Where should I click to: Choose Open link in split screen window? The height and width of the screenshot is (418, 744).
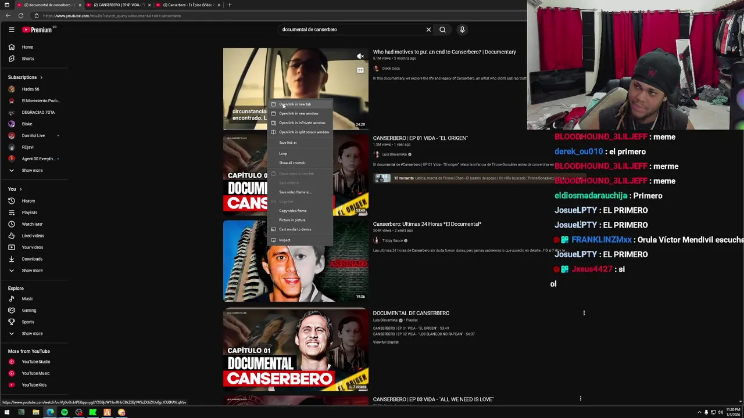[300, 132]
